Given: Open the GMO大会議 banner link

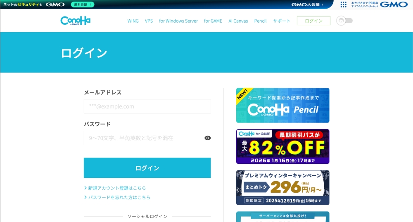Looking at the screenshot, I should 307,5.
